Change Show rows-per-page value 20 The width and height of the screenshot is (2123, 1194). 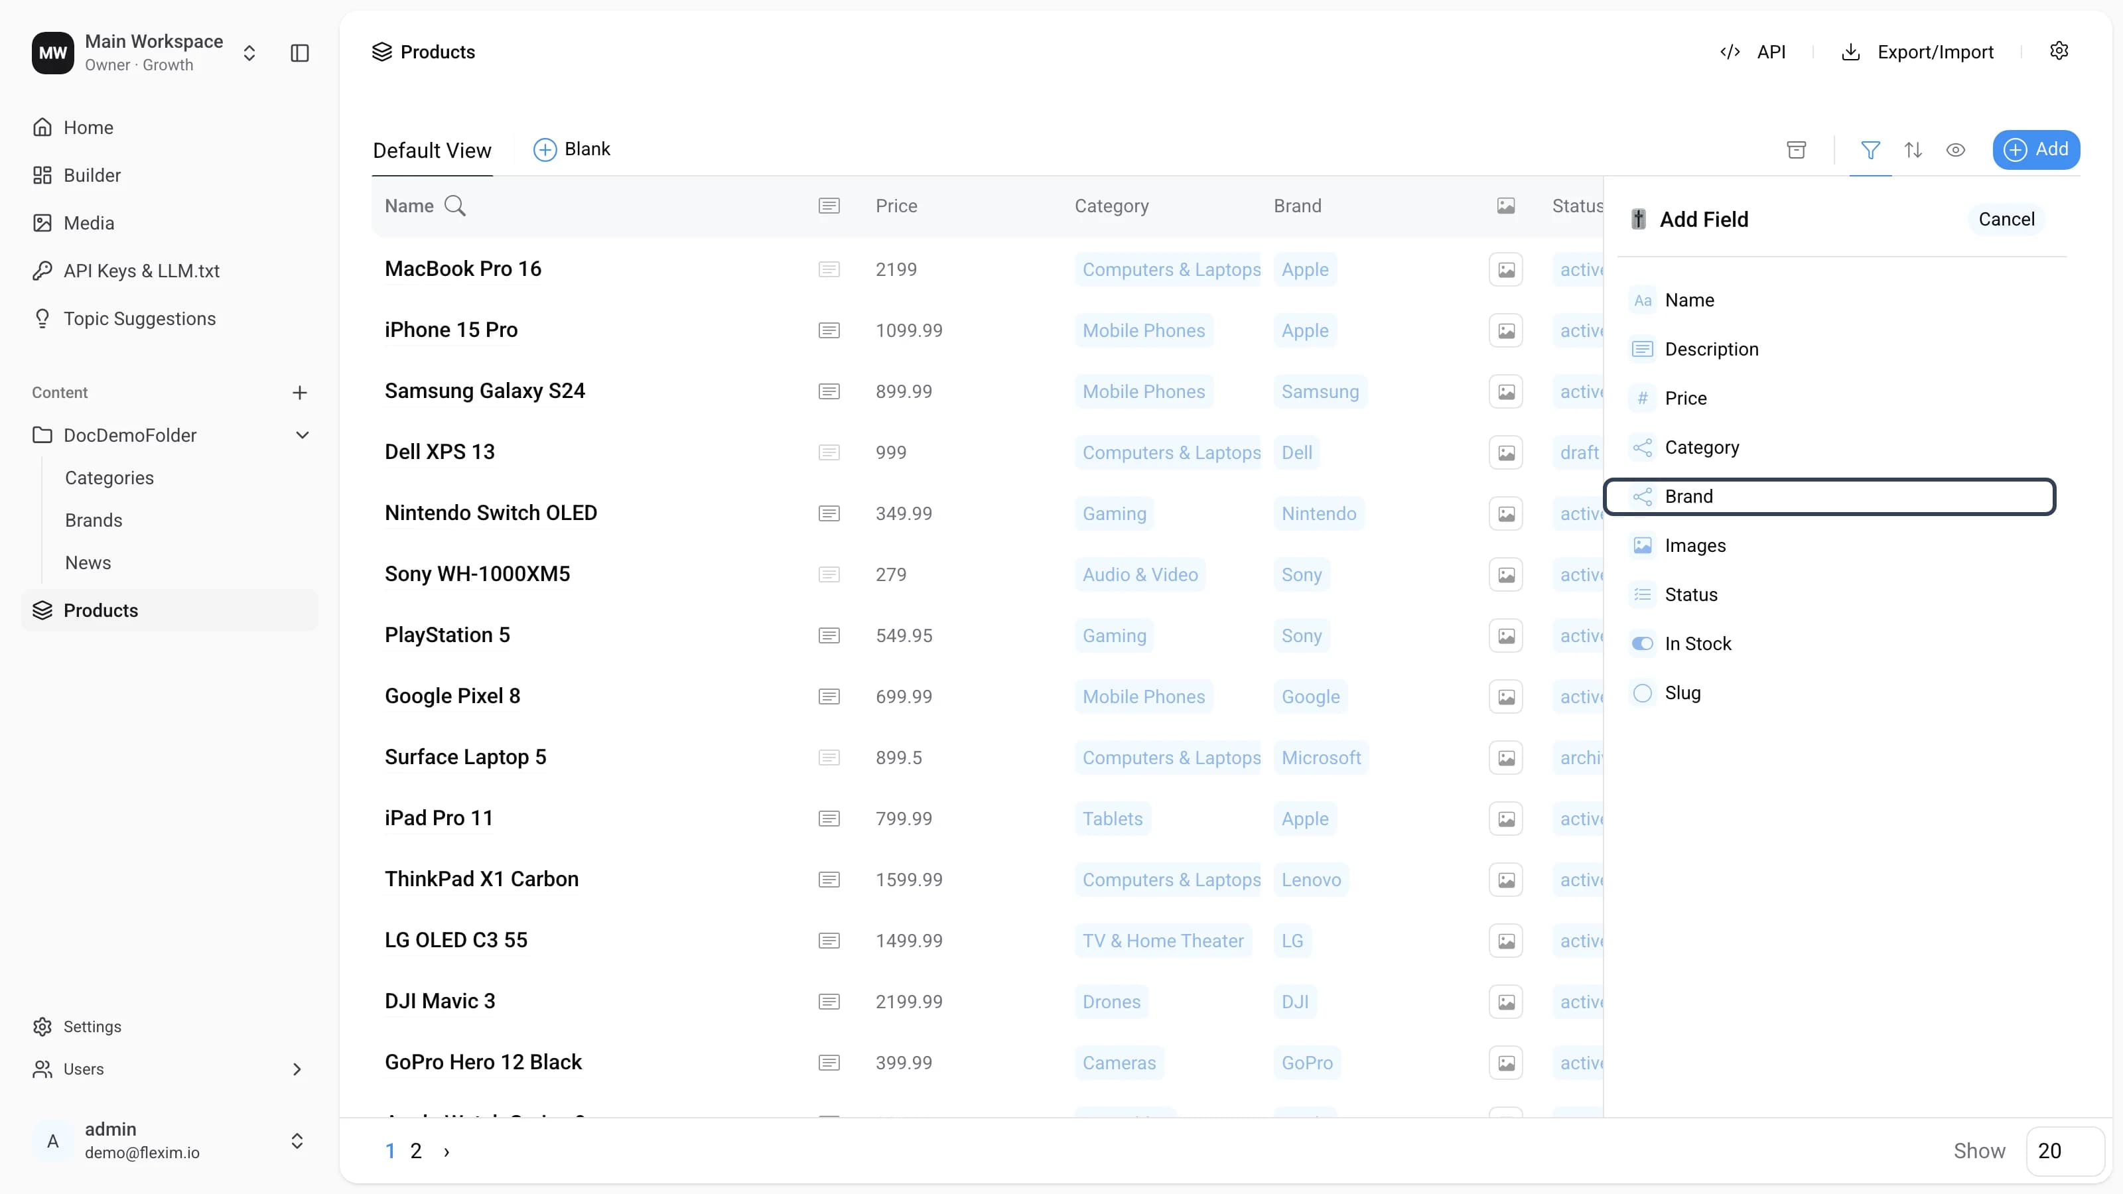(x=2065, y=1151)
